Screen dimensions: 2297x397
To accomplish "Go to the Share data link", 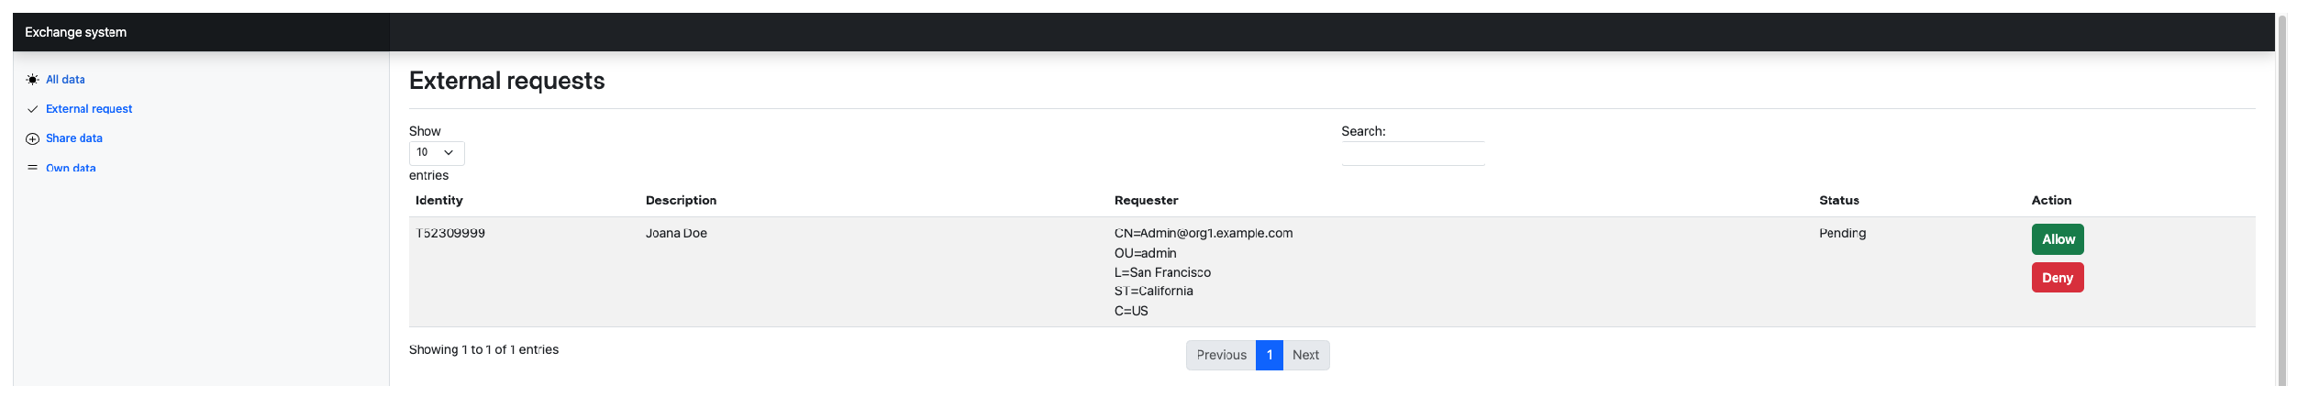I will 74,138.
